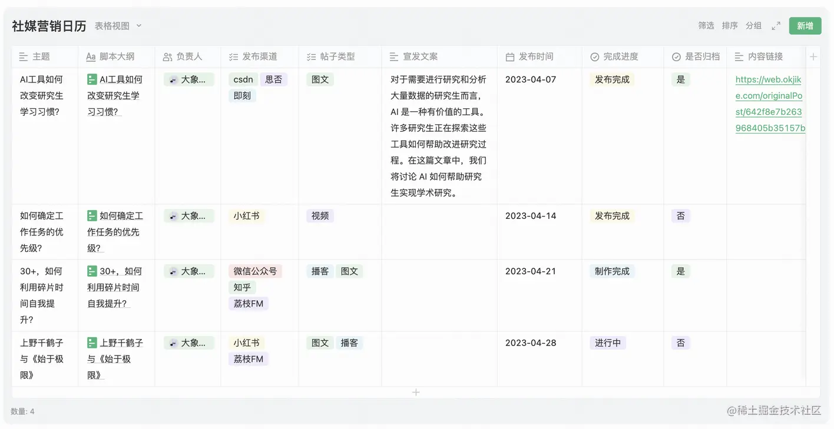Select the 帖子类型 column header
This screenshot has width=834, height=429.
(340, 57)
